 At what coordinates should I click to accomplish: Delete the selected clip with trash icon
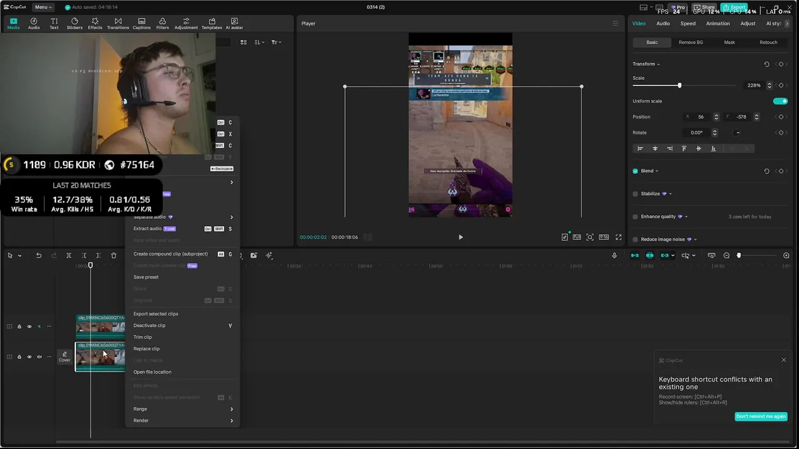pos(114,255)
